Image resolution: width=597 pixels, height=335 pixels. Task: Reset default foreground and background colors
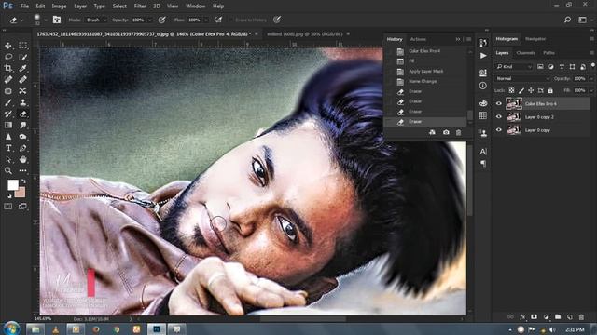click(x=8, y=196)
